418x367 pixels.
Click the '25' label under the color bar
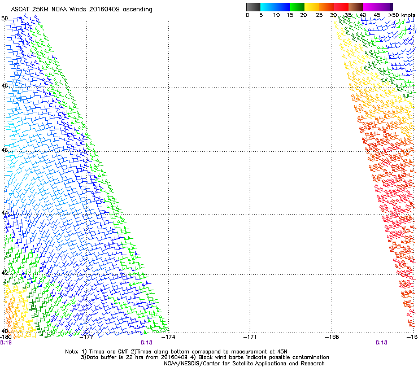click(x=319, y=15)
